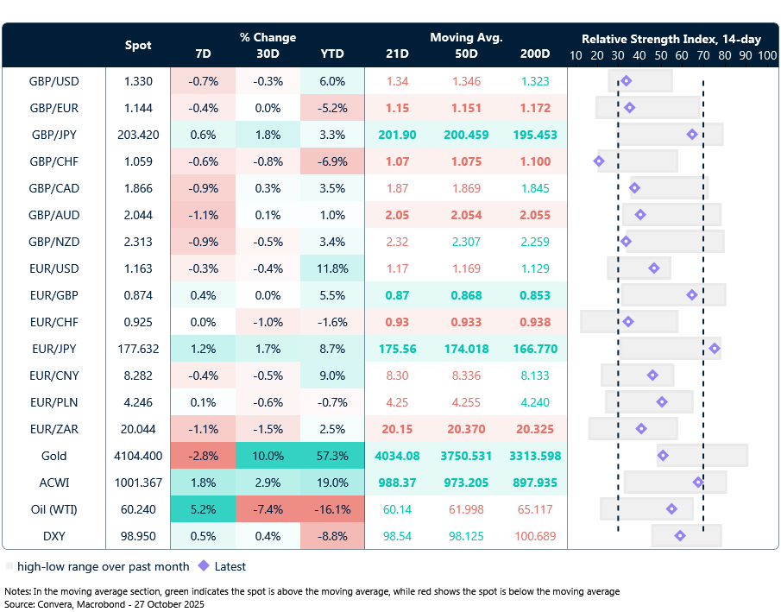The height and width of the screenshot is (612, 781).
Task: Select Gold's latest RSI diamond marker
Action: click(x=663, y=456)
